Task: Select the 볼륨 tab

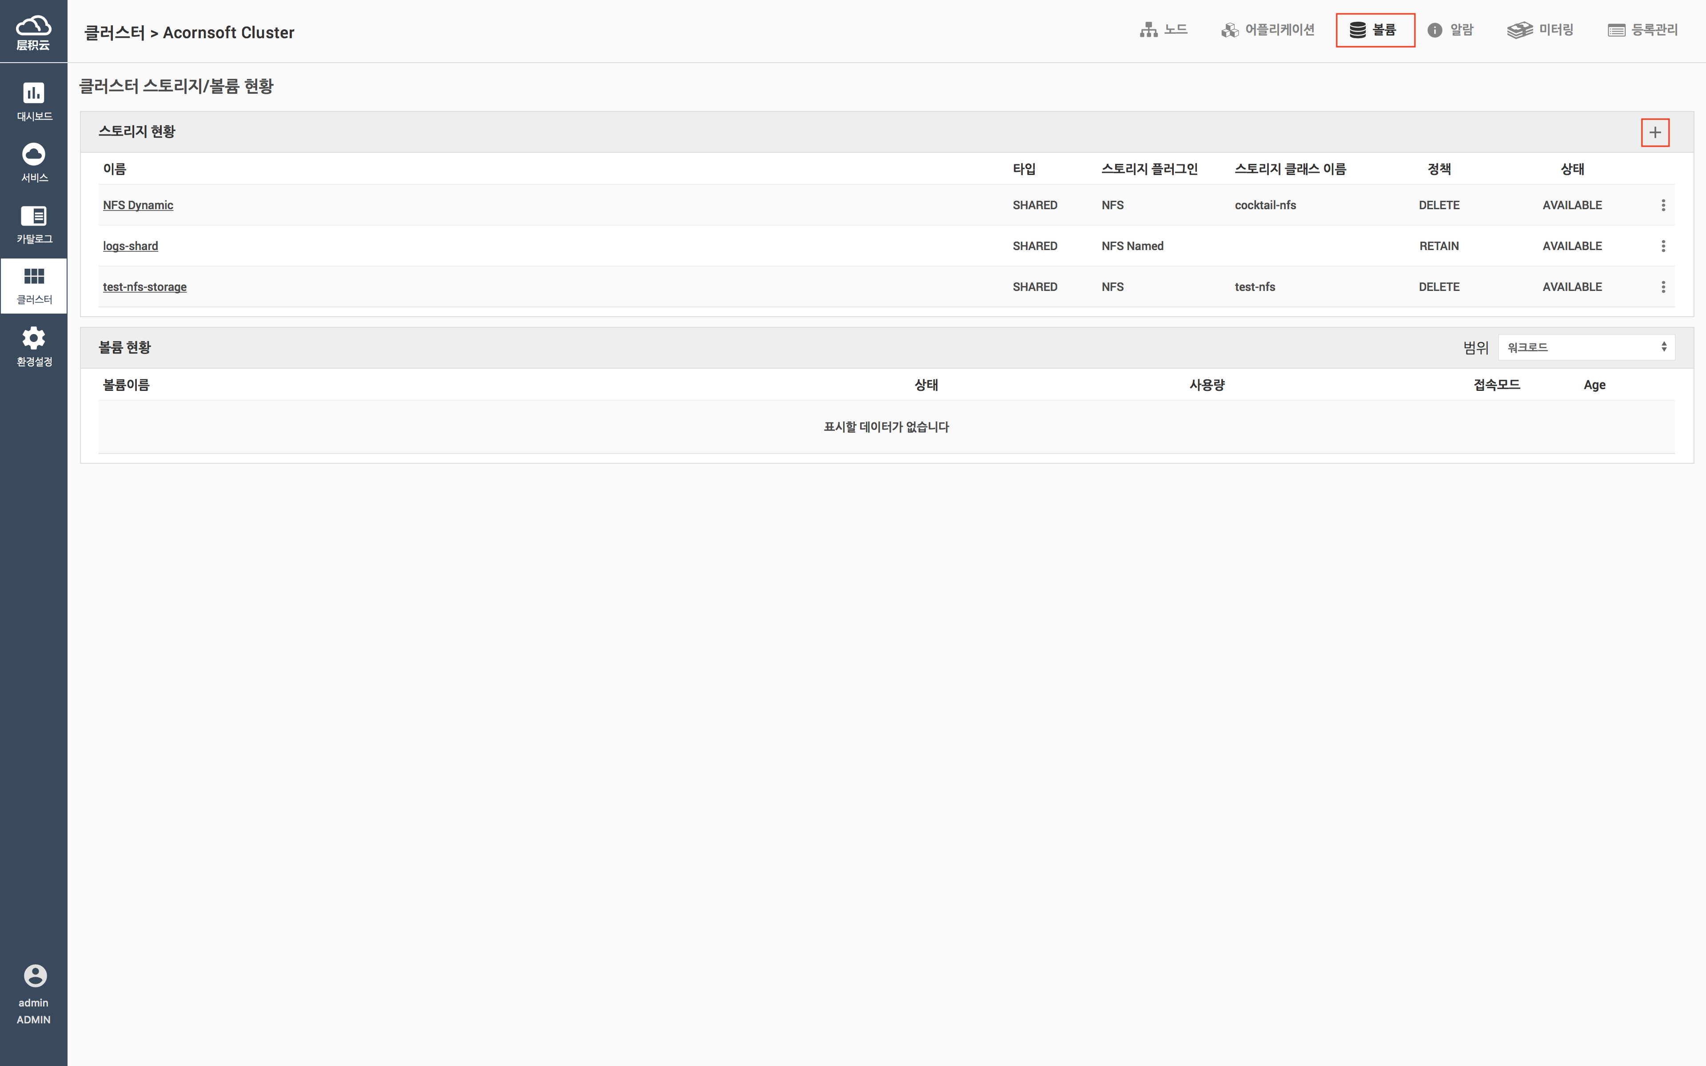Action: coord(1374,30)
